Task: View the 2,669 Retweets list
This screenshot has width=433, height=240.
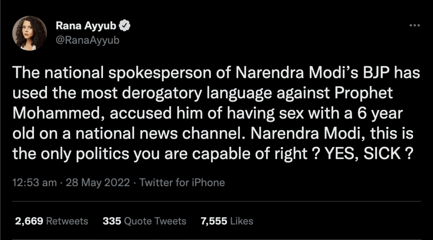Action: pyautogui.click(x=51, y=221)
